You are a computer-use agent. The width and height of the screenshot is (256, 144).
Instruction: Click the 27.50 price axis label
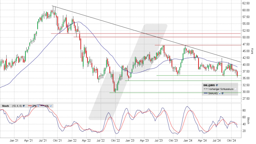pyautogui.click(x=246, y=98)
